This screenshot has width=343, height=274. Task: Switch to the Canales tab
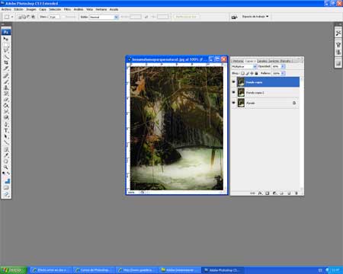point(262,61)
